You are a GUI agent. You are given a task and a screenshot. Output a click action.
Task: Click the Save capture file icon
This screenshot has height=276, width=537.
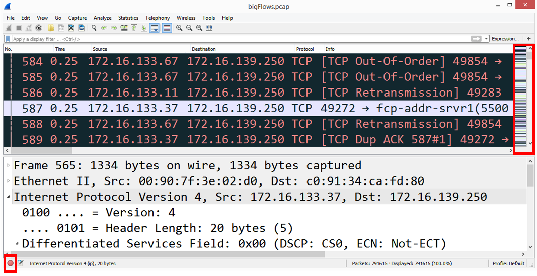[x=61, y=28]
